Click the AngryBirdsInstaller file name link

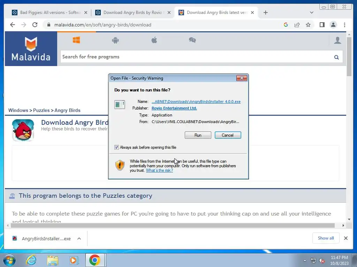(x=196, y=102)
